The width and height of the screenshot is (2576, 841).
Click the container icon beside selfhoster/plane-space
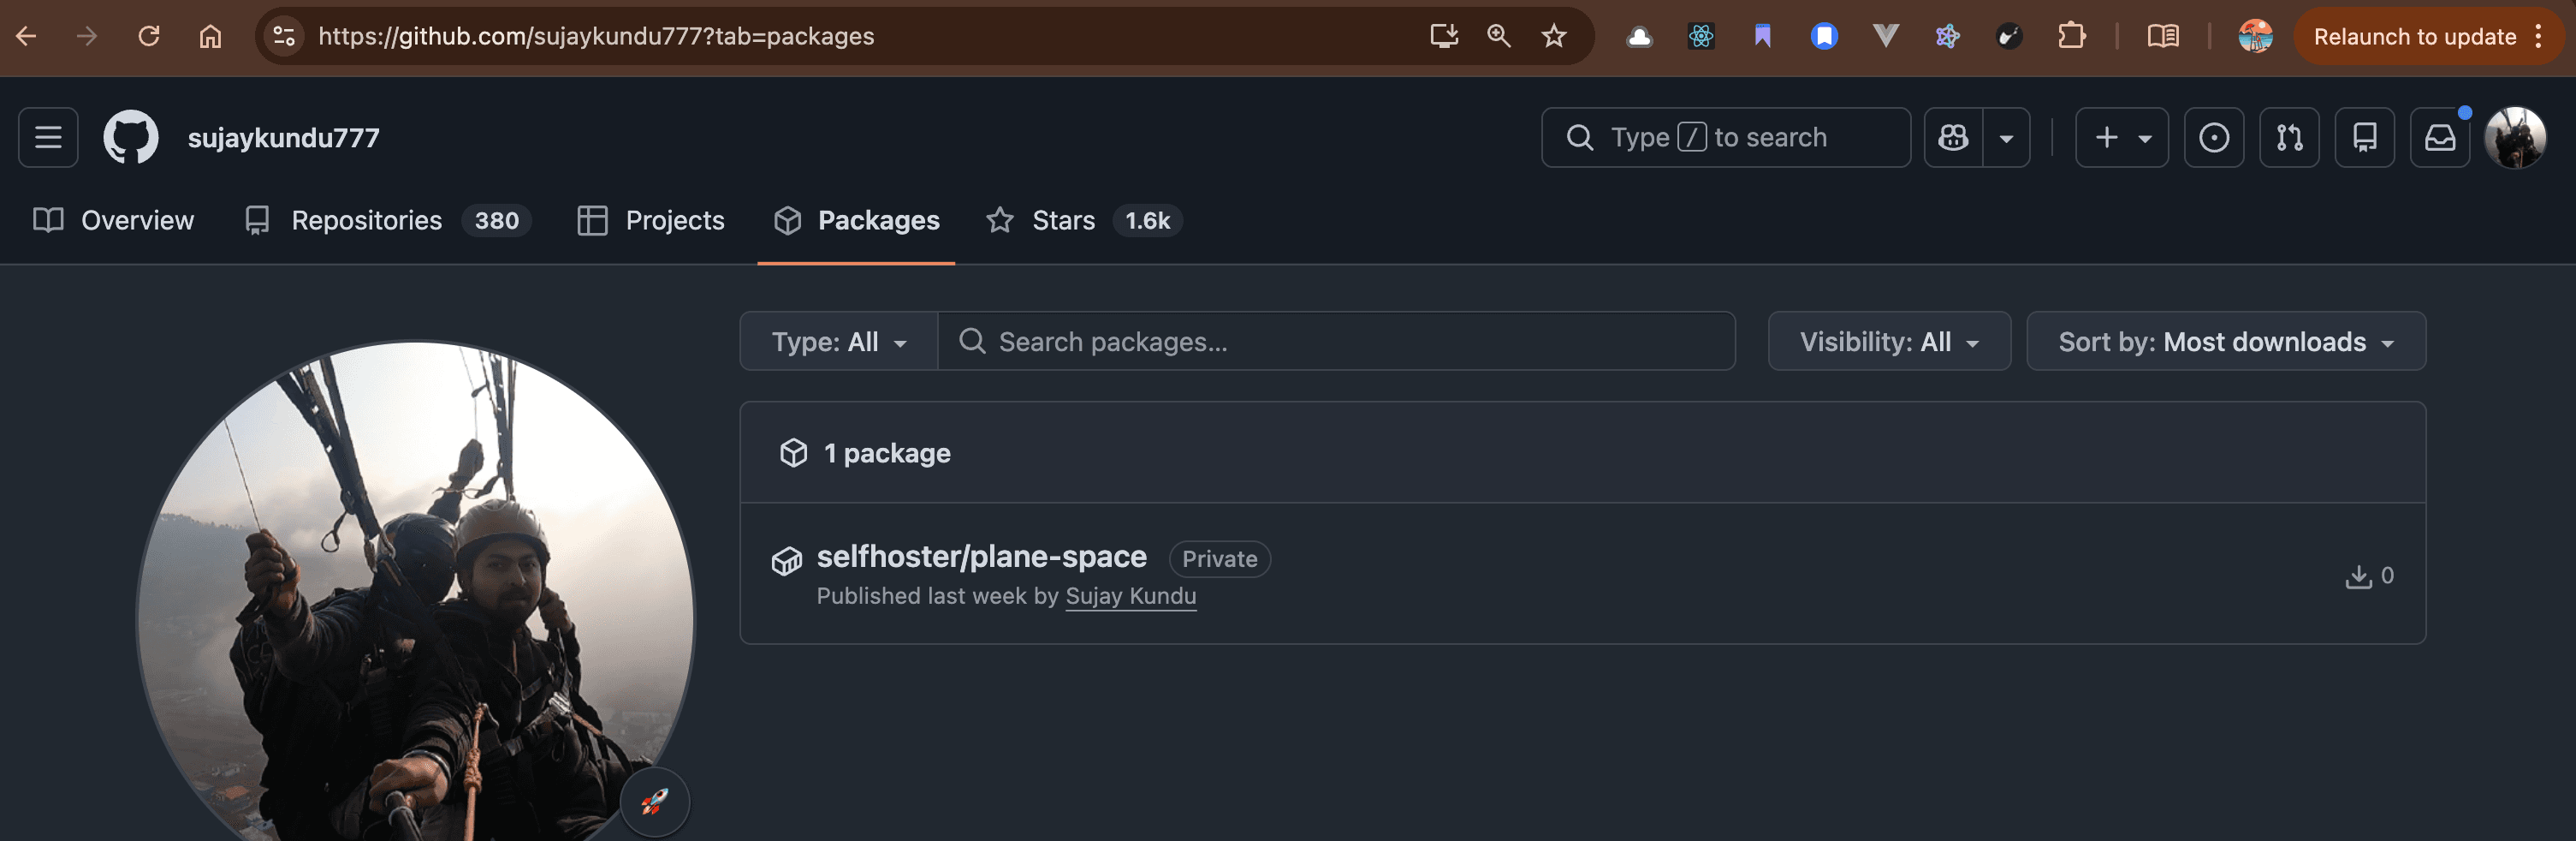click(x=787, y=561)
